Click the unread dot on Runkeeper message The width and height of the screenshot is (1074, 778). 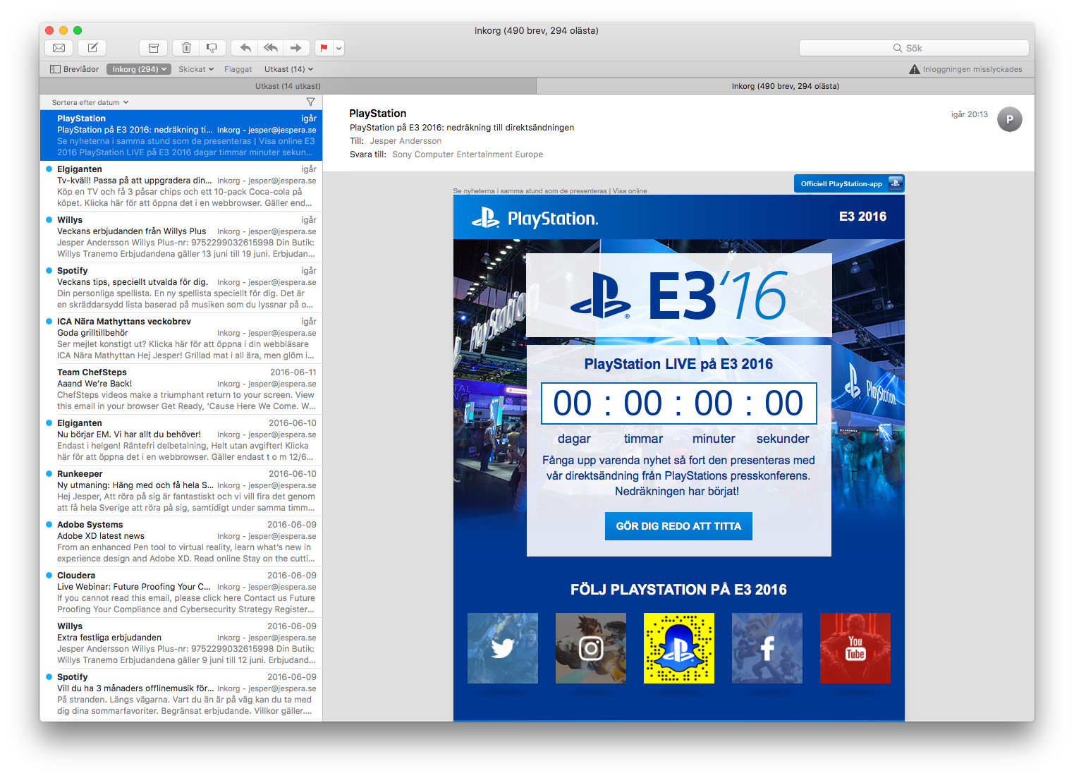coord(49,473)
